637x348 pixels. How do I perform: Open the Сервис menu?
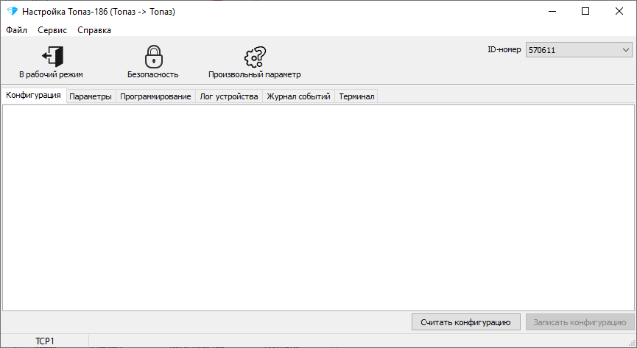(52, 30)
